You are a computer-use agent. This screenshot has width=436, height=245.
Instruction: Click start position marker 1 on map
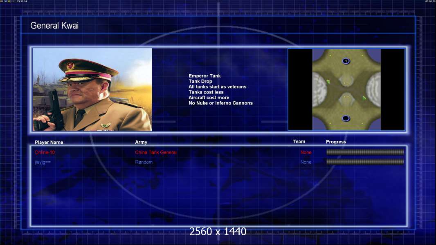click(x=346, y=61)
